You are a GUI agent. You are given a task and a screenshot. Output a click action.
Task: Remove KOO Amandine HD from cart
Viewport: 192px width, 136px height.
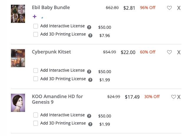(x=179, y=97)
